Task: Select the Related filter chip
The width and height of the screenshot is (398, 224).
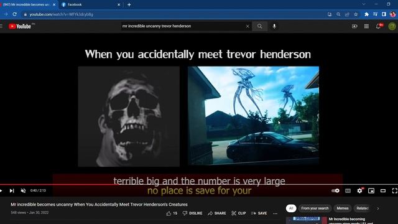Action: pos(362,208)
